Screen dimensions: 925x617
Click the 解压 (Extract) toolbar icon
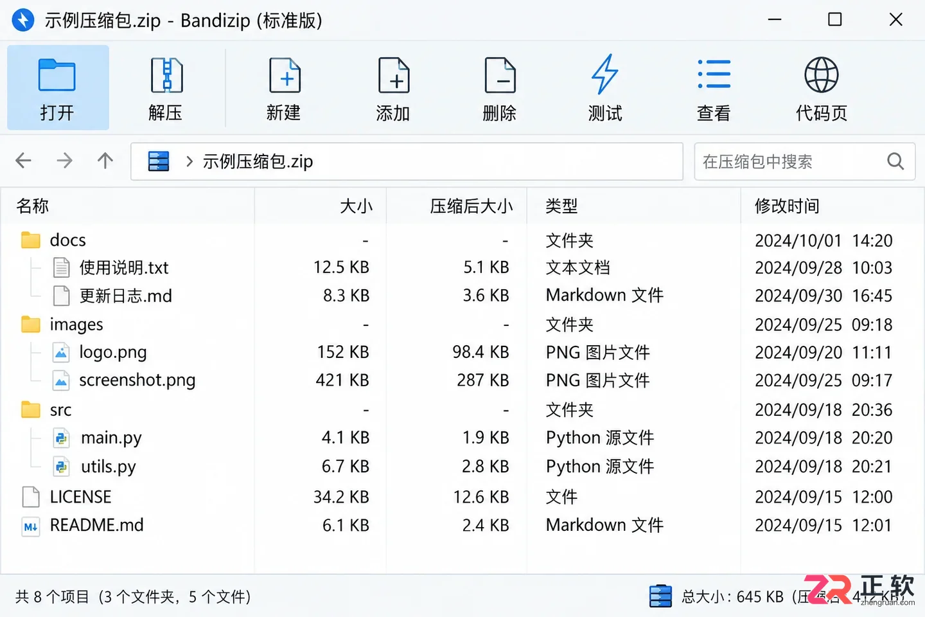click(x=166, y=75)
